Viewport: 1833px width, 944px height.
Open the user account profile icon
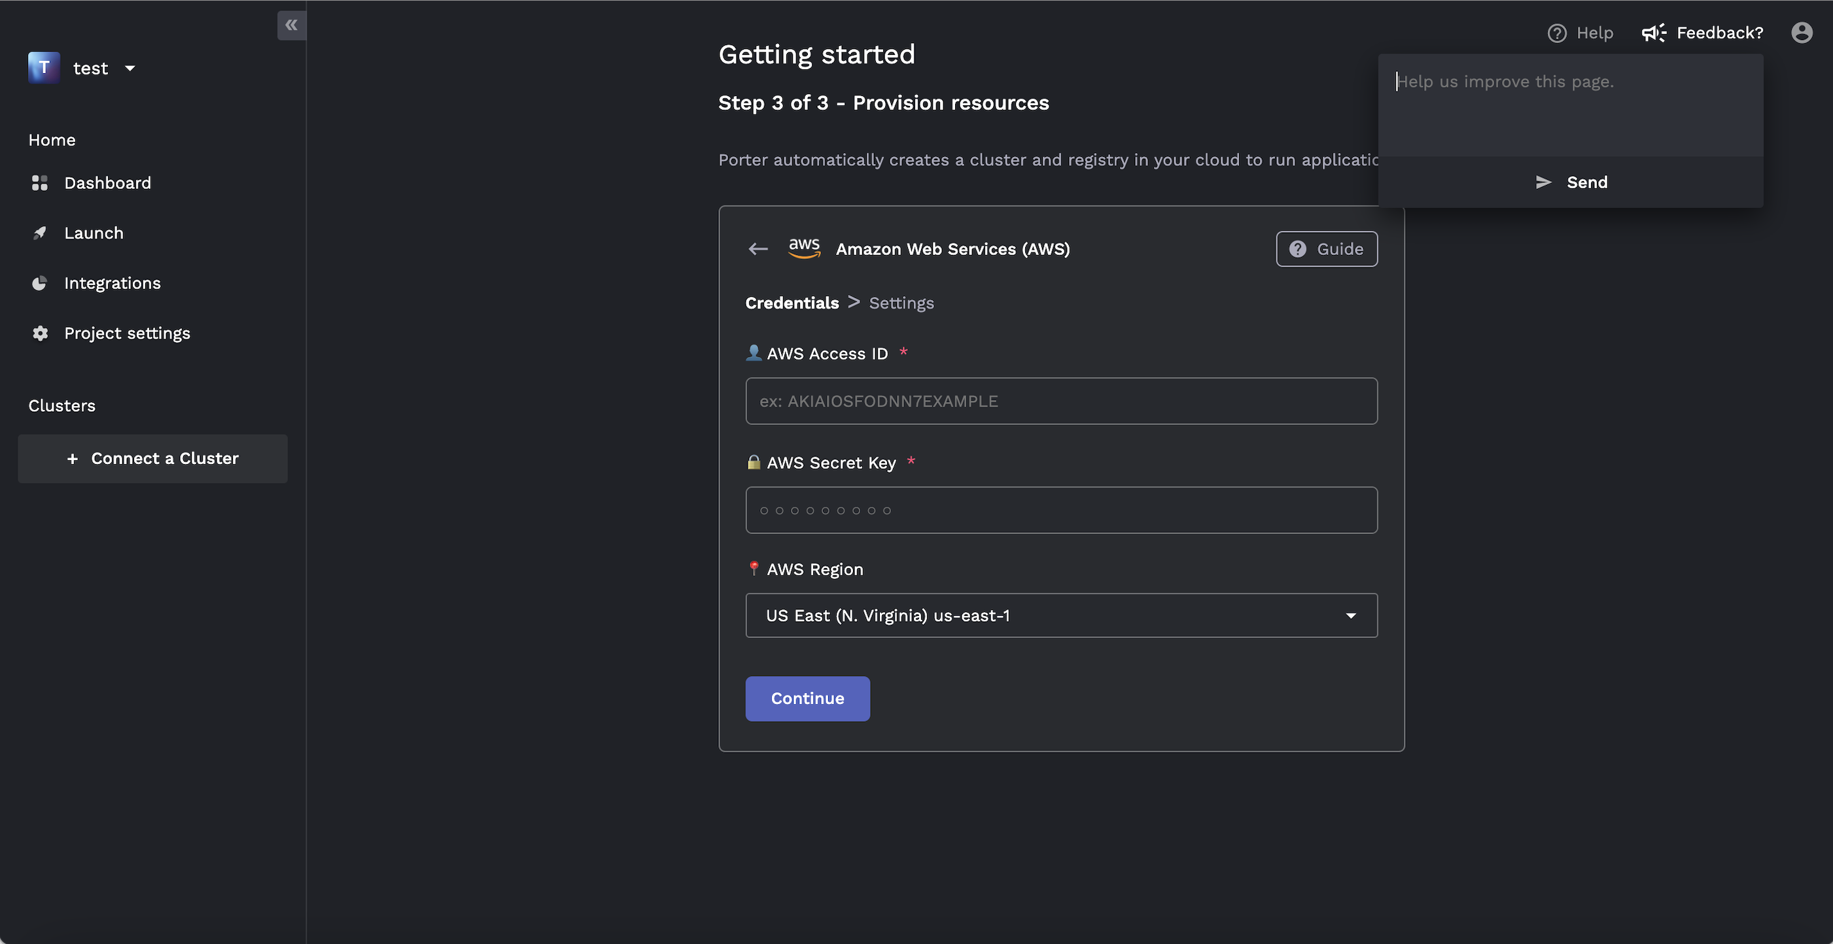tap(1801, 33)
